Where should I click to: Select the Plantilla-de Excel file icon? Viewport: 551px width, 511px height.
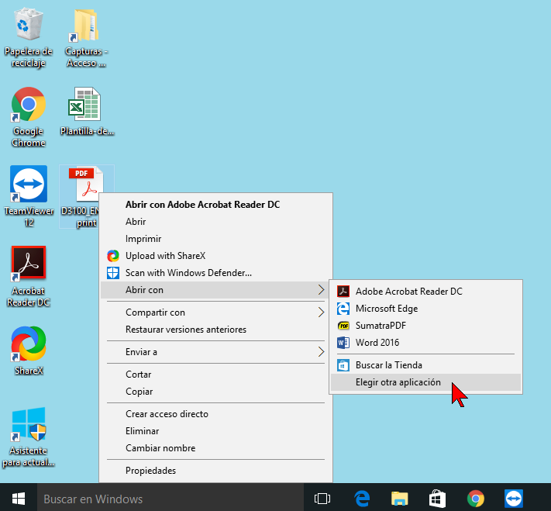click(87, 111)
